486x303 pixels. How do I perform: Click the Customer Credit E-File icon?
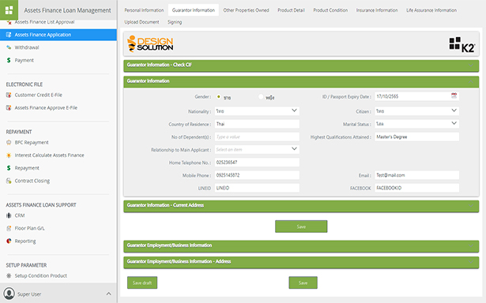point(9,95)
